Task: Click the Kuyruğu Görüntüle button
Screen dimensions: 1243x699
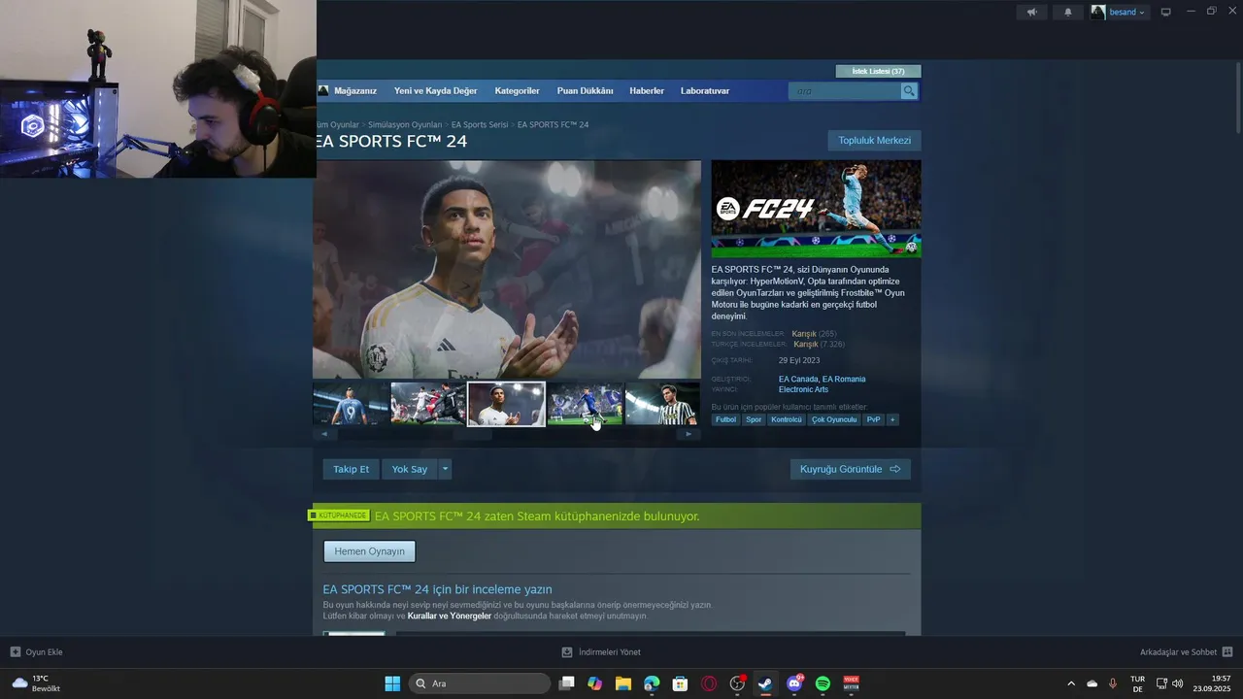Action: [851, 469]
